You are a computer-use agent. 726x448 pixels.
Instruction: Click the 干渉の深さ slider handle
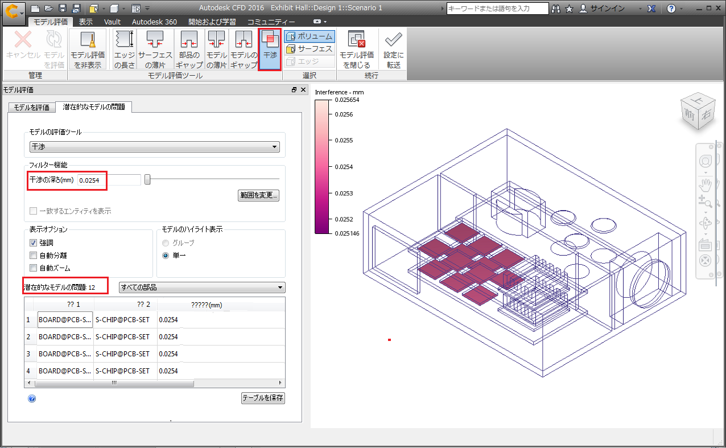point(147,180)
